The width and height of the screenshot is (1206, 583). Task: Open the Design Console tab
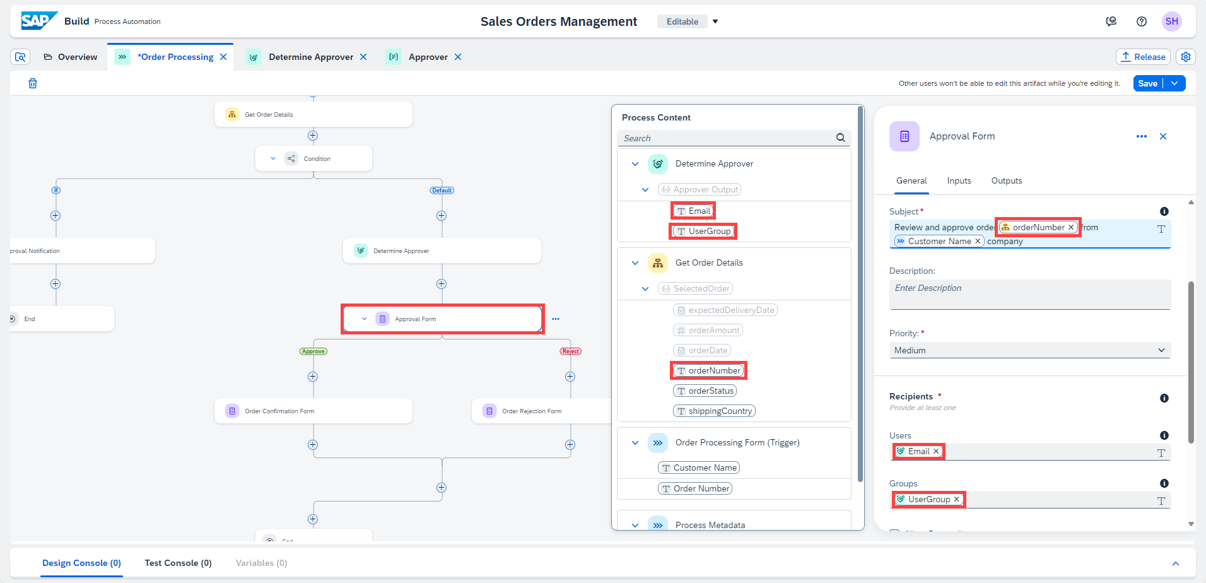pos(81,563)
